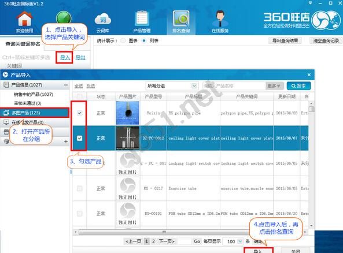The height and width of the screenshot is (253, 343).
Task: Click the 'RX-00101' model cell
Action: tap(153, 214)
